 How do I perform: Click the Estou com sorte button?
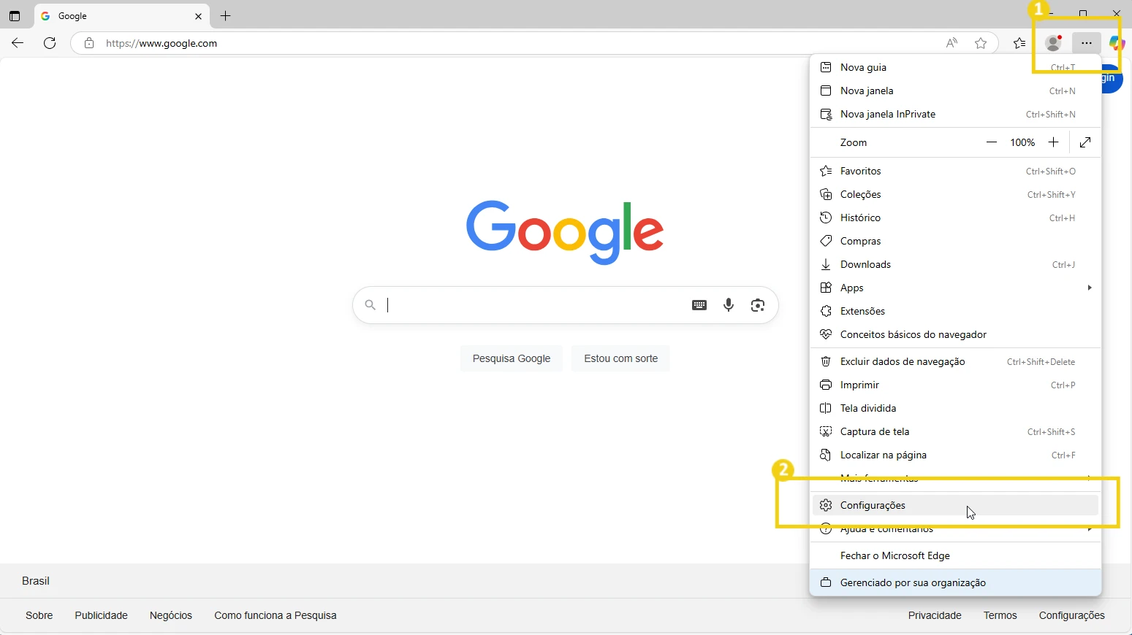point(621,358)
